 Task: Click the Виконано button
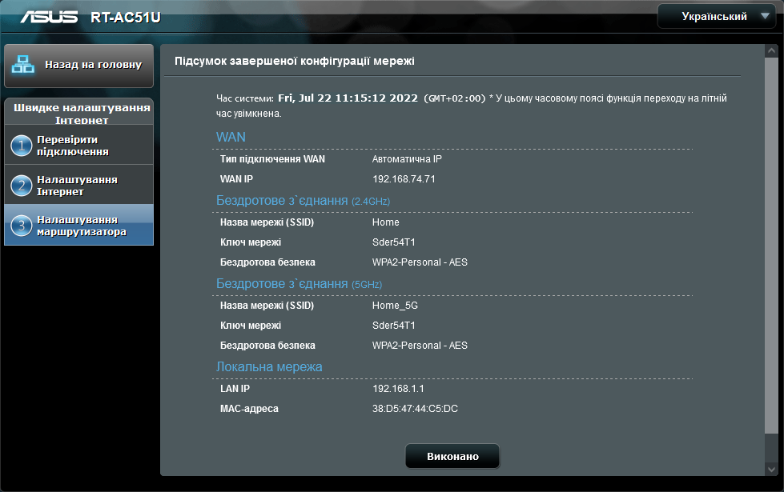click(x=452, y=456)
